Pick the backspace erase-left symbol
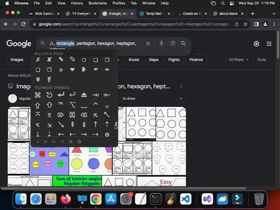The image size is (280, 210). (84, 115)
